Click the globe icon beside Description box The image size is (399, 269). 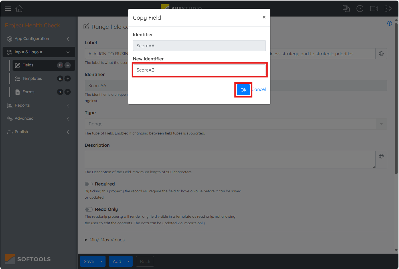coord(381,156)
